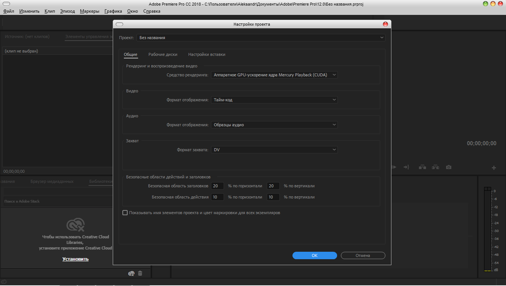Switch to the Рабочие диски tab
506x286 pixels.
(163, 54)
